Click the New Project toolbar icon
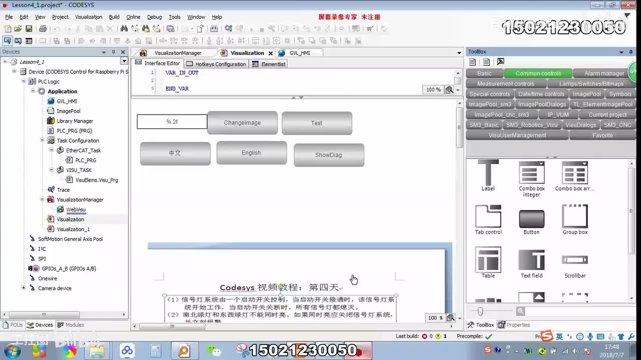Viewport: 641px width, 360px height. (8, 29)
